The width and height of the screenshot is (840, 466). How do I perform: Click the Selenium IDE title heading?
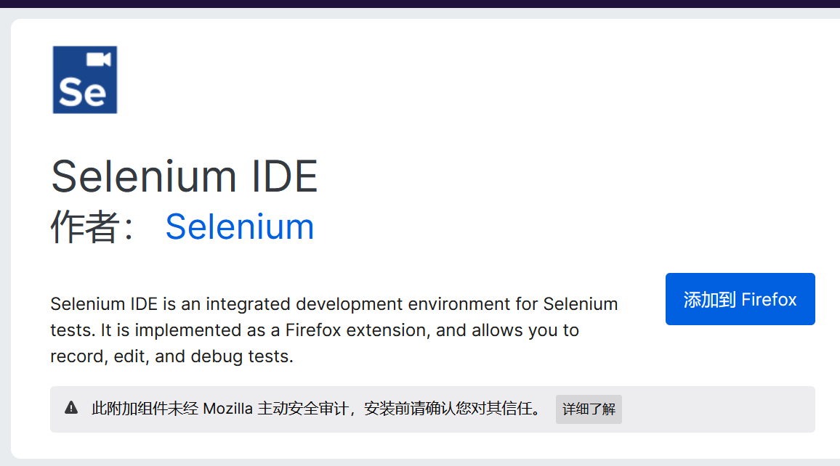(x=185, y=176)
